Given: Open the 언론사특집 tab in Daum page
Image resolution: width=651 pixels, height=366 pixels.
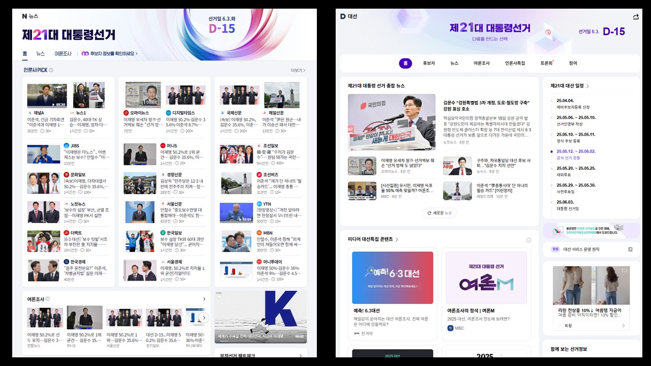Looking at the screenshot, I should click(x=515, y=63).
